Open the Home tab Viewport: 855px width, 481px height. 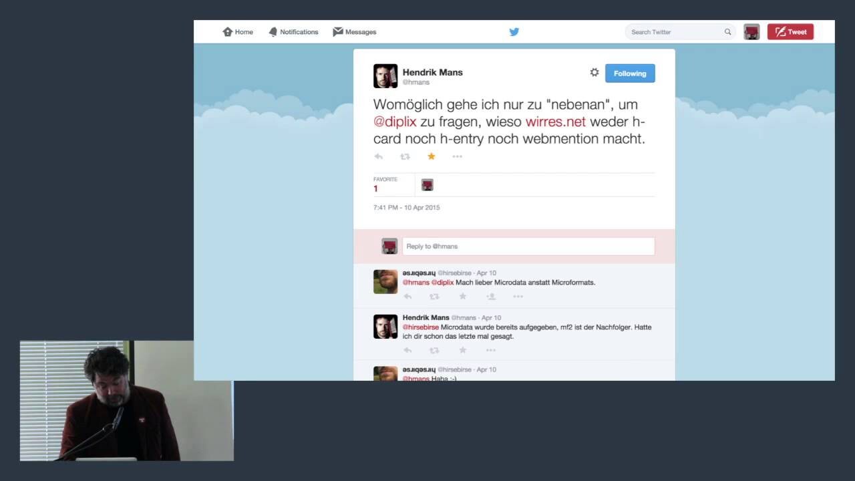238,32
